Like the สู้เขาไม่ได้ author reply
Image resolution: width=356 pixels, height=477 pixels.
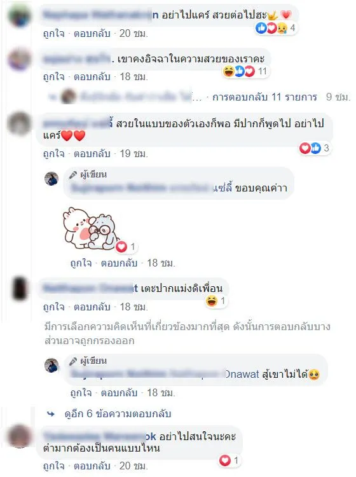click(x=81, y=393)
